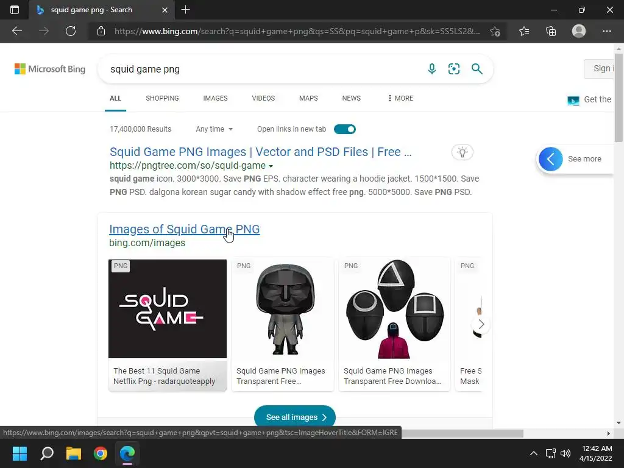Open Images of Squid Game PNG link
Screen dimensions: 624x468
pos(184,229)
